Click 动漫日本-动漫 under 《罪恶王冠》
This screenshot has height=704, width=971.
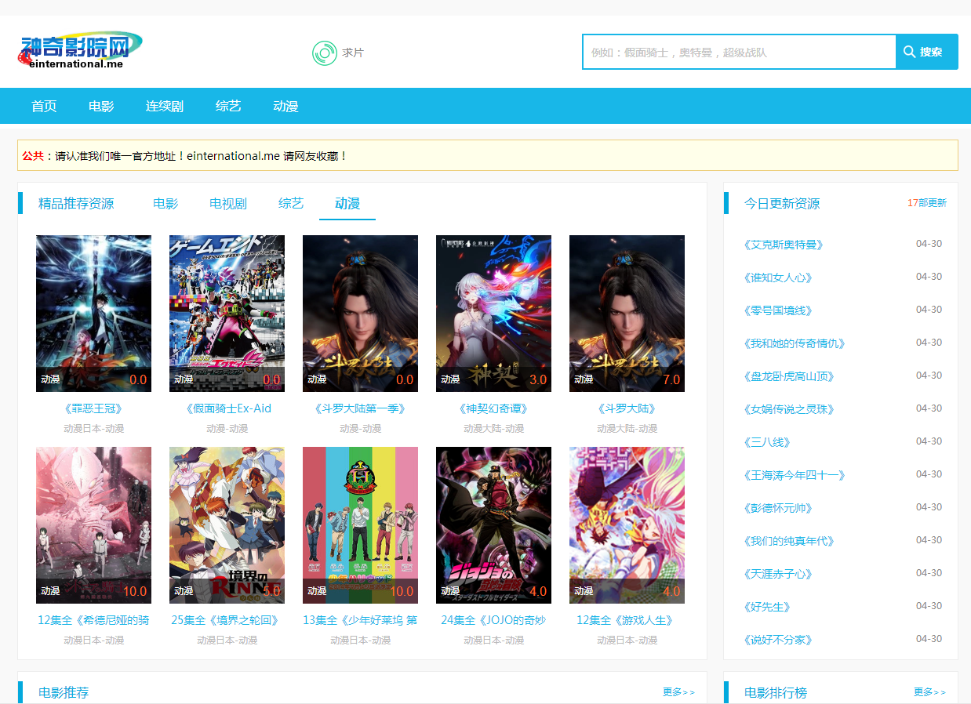coord(93,429)
